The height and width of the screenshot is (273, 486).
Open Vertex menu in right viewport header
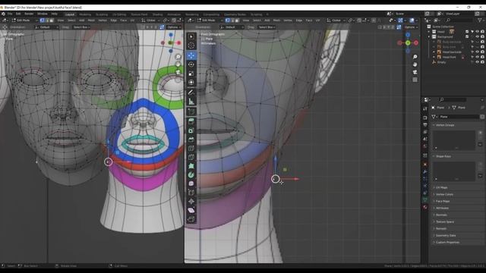(288, 20)
